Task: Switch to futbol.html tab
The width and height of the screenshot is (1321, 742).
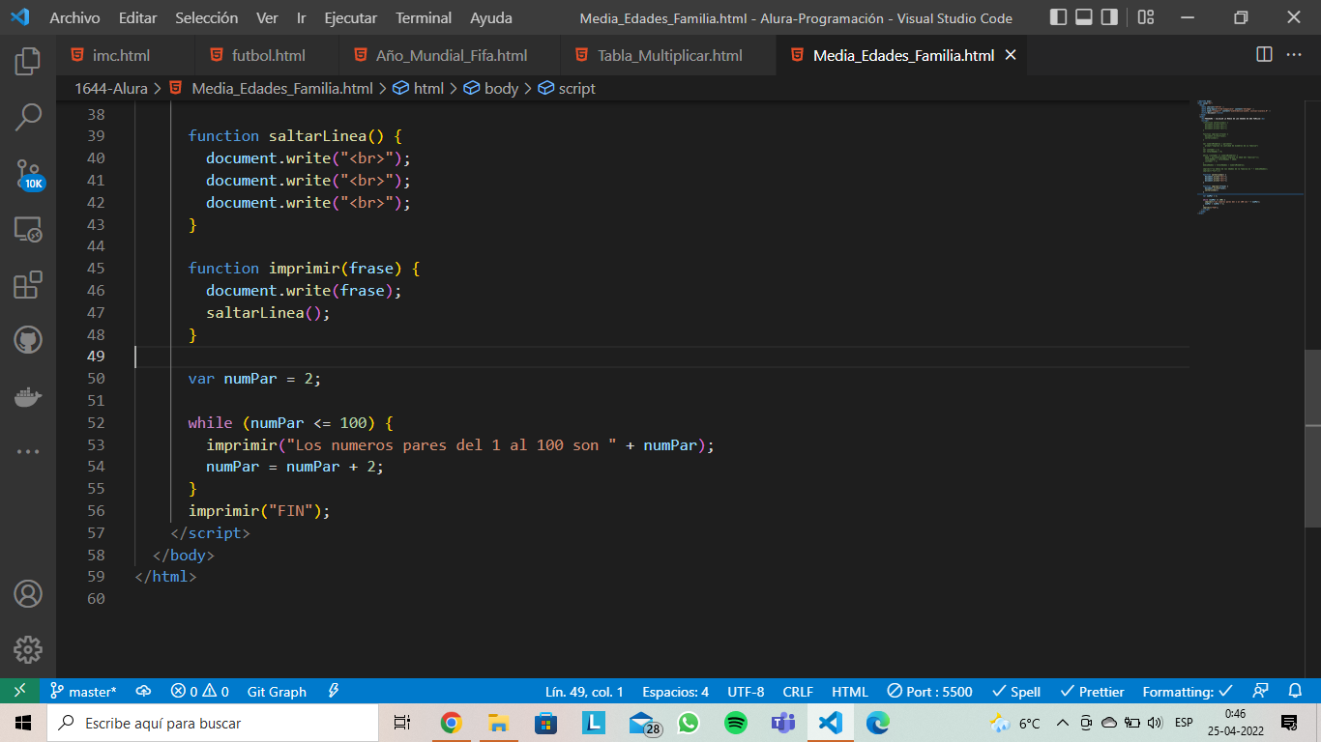Action: (266, 55)
